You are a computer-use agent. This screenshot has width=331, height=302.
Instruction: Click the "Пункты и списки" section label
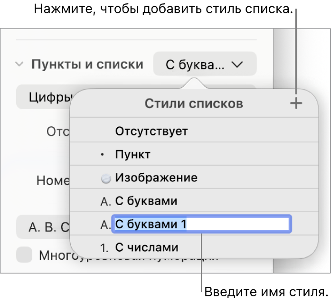pos(87,64)
